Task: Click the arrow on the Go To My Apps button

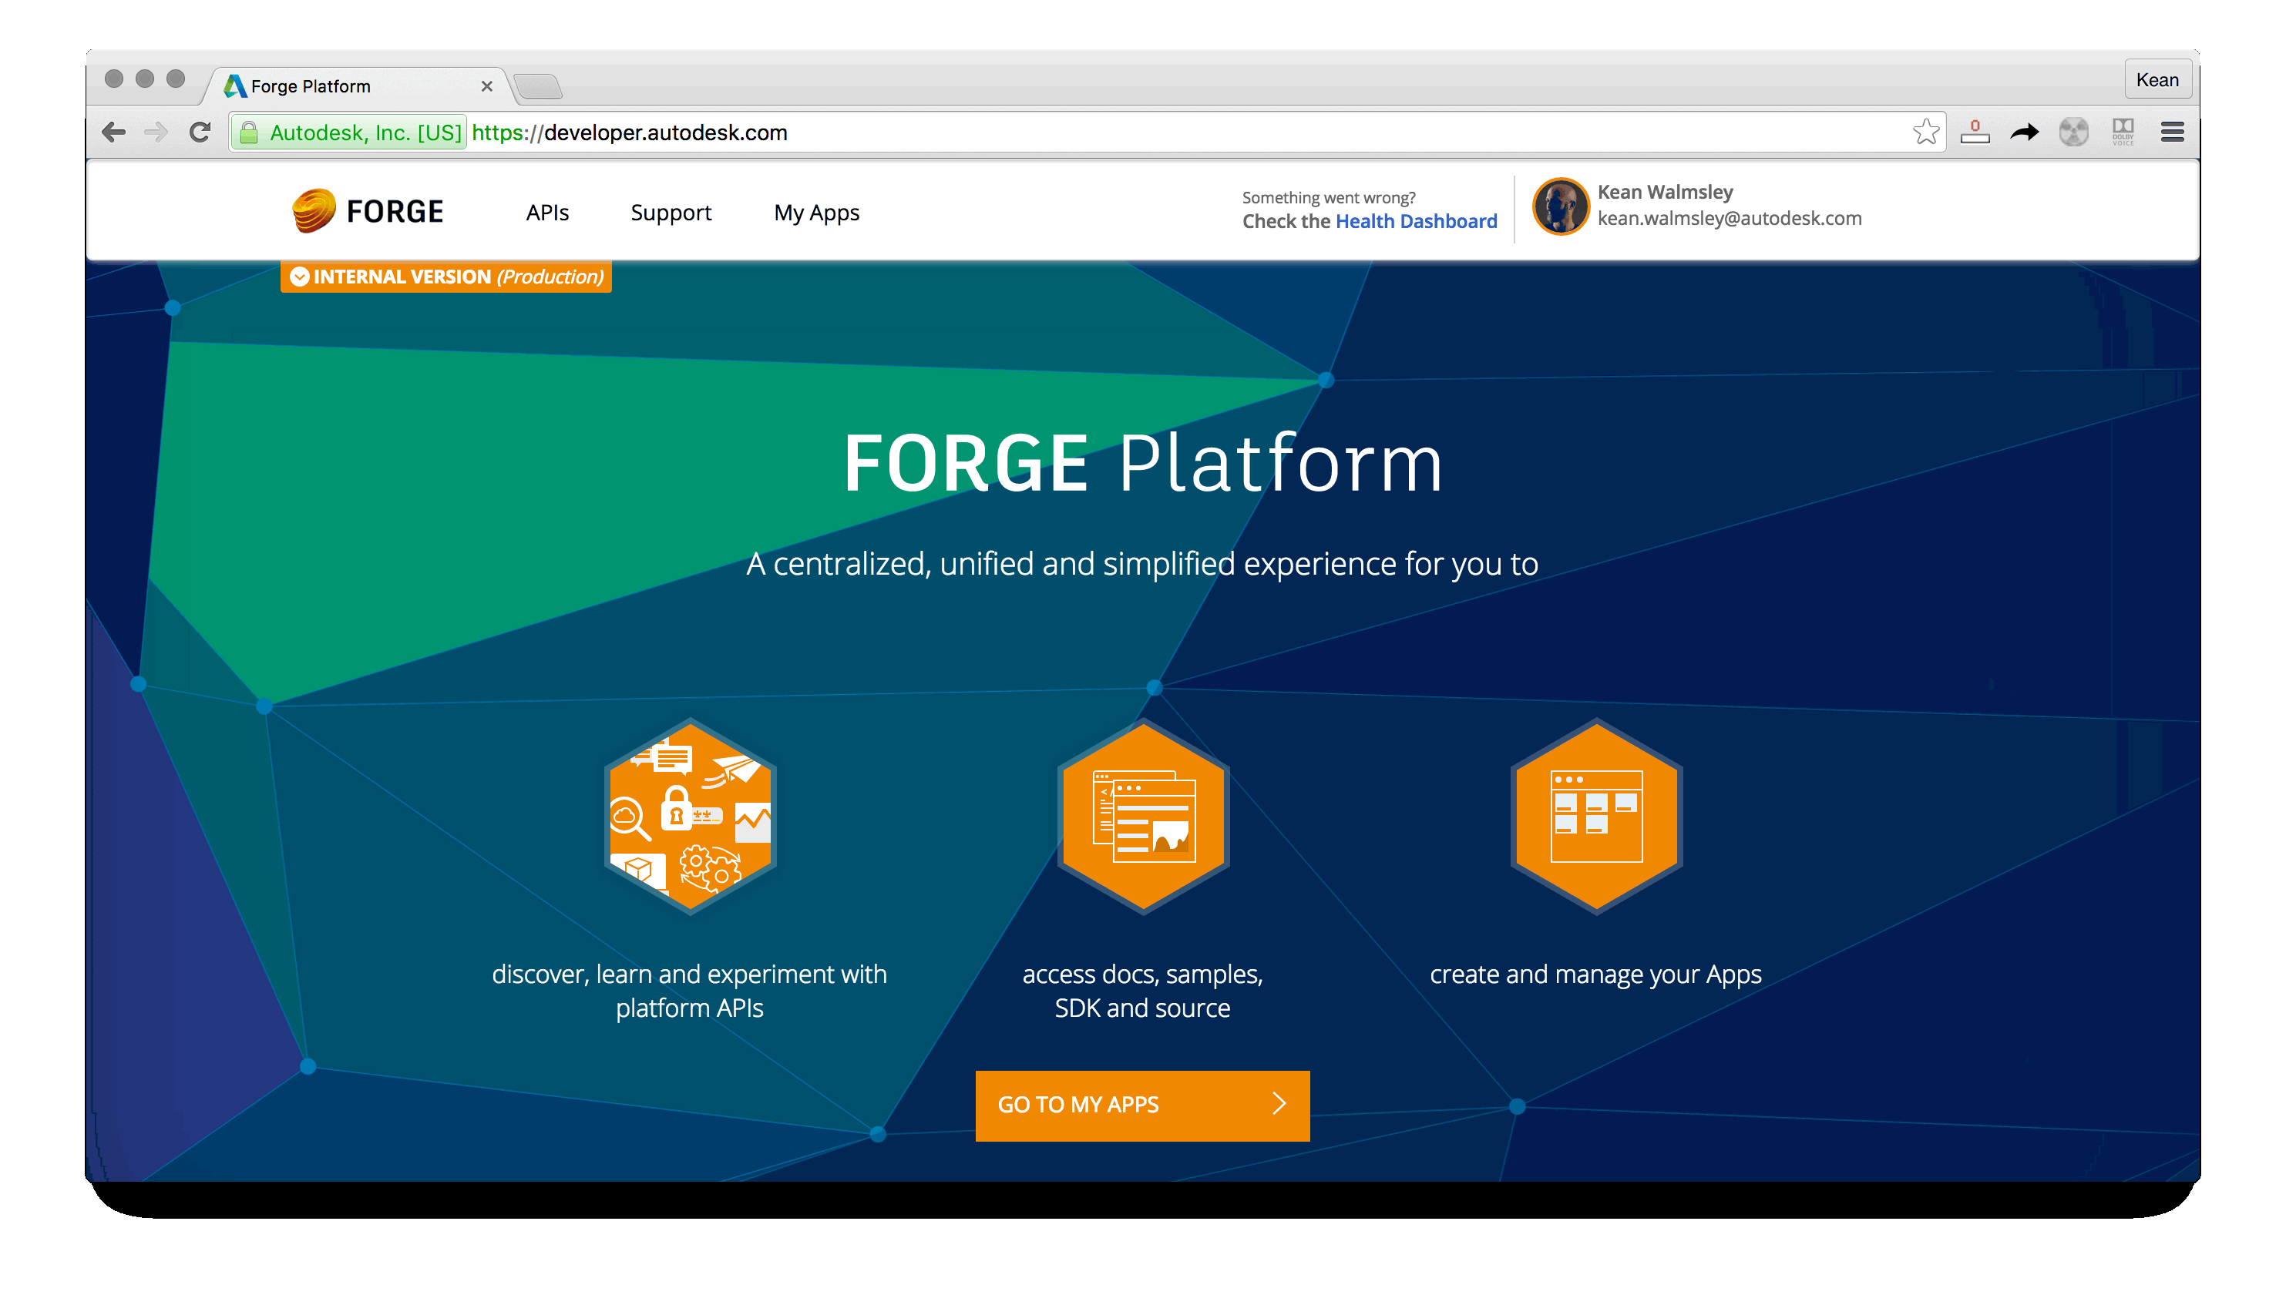Action: (x=1279, y=1103)
